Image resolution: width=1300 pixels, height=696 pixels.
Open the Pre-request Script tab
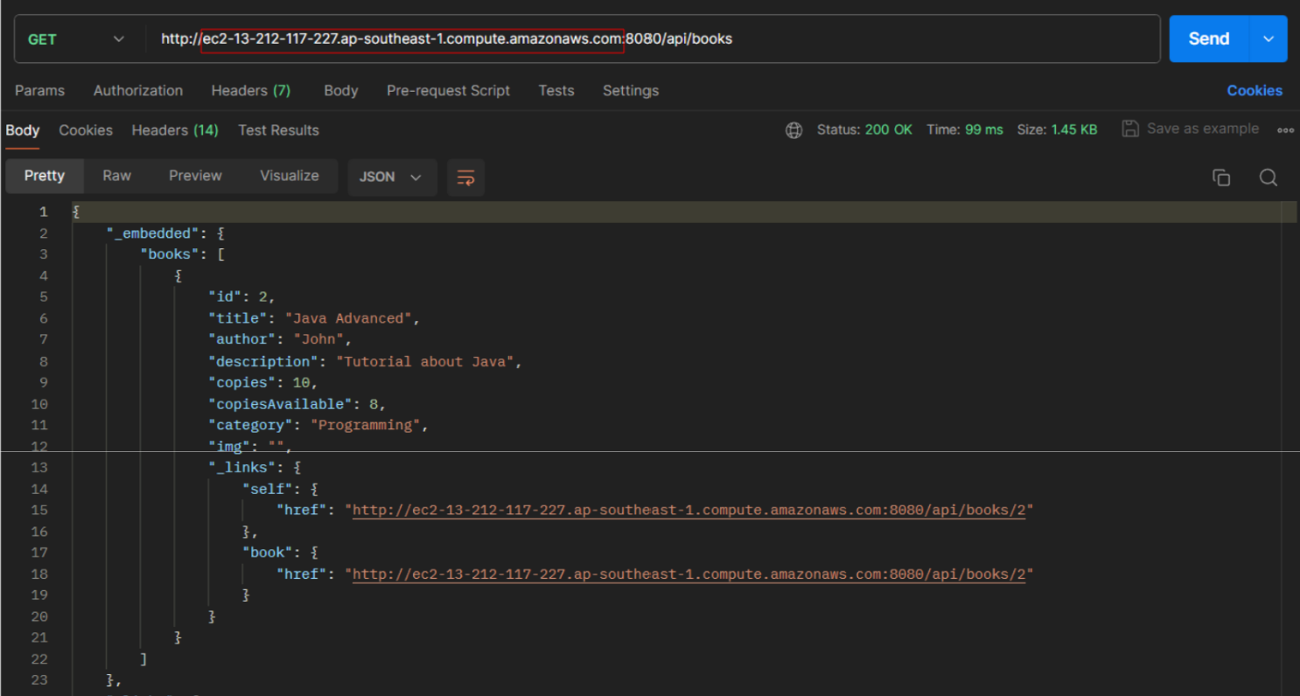pyautogui.click(x=448, y=91)
